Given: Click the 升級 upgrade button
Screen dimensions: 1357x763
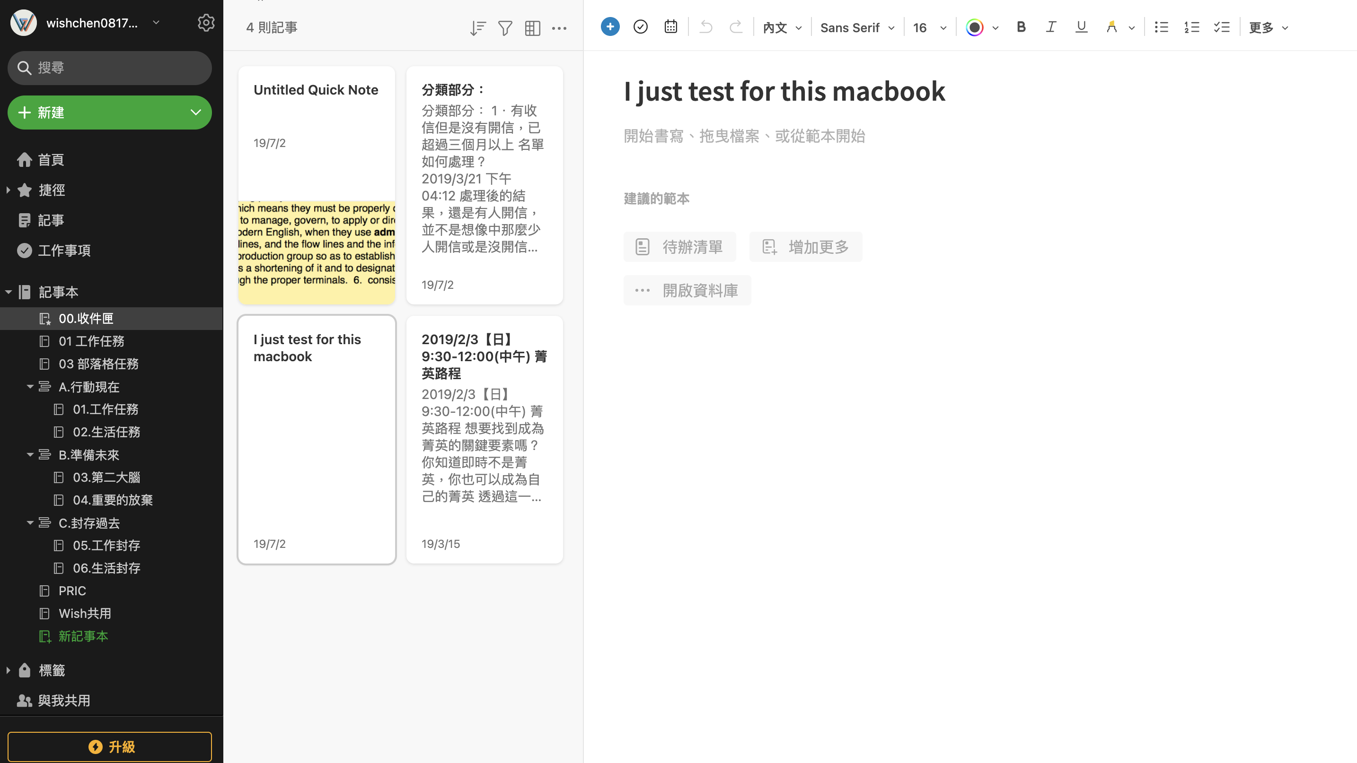Looking at the screenshot, I should tap(110, 746).
